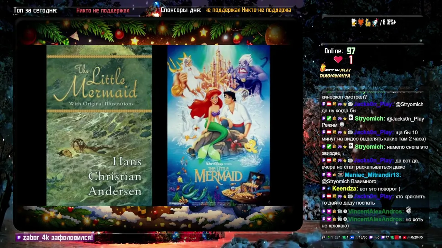The width and height of the screenshot is (442, 248).
Task: Open the Hans Christian Andersen book cover image
Action: tap(99, 126)
